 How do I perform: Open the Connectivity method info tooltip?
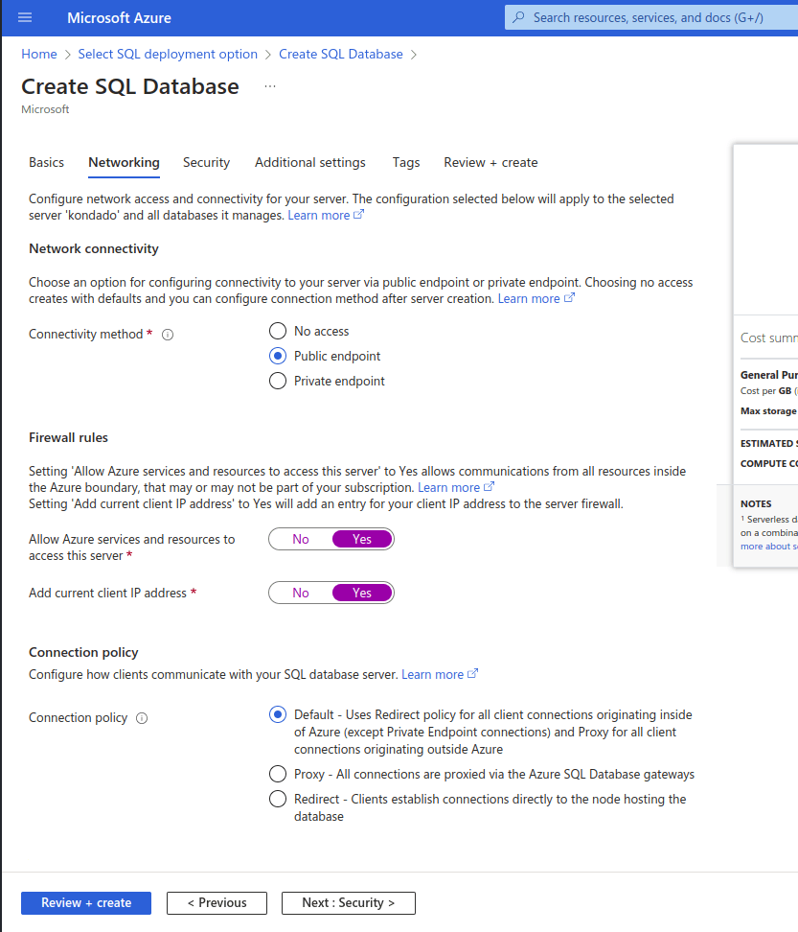click(x=168, y=334)
